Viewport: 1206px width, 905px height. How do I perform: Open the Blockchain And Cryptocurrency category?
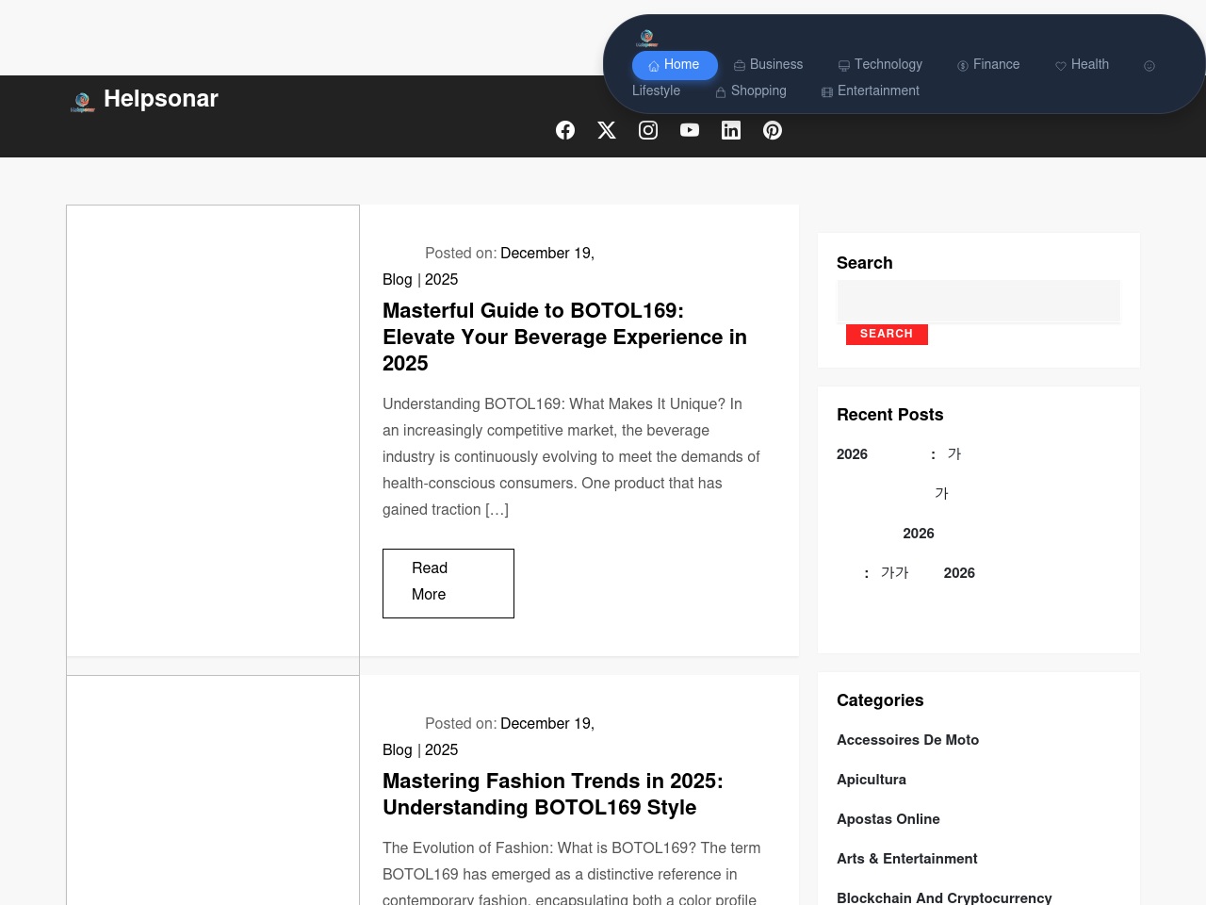click(944, 897)
